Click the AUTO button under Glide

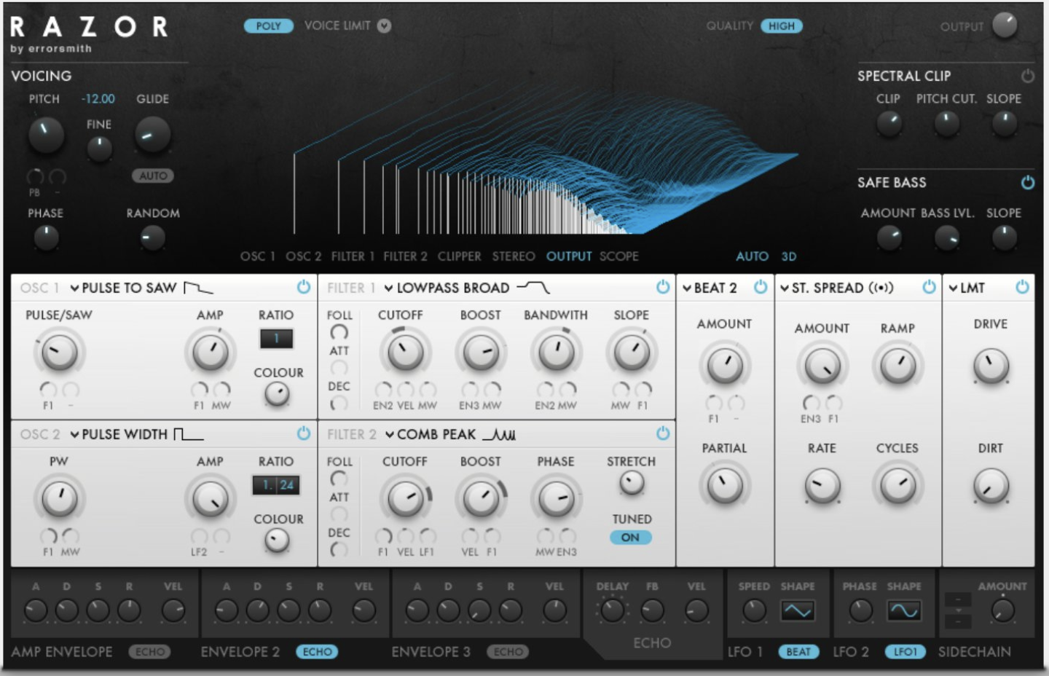coord(152,175)
